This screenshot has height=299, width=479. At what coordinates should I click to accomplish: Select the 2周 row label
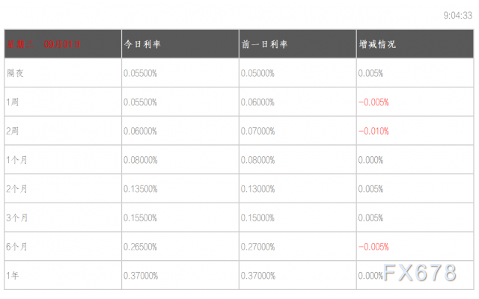pyautogui.click(x=12, y=131)
